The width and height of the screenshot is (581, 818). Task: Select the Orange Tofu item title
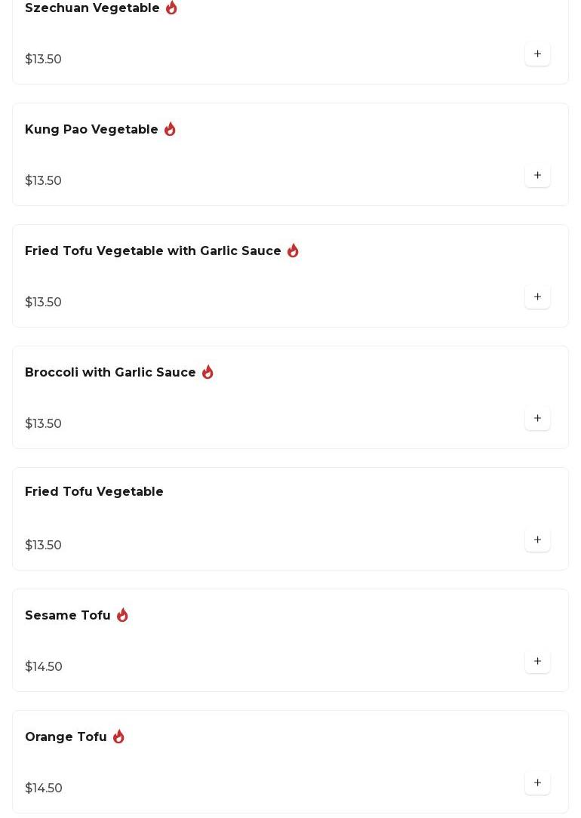[66, 737]
